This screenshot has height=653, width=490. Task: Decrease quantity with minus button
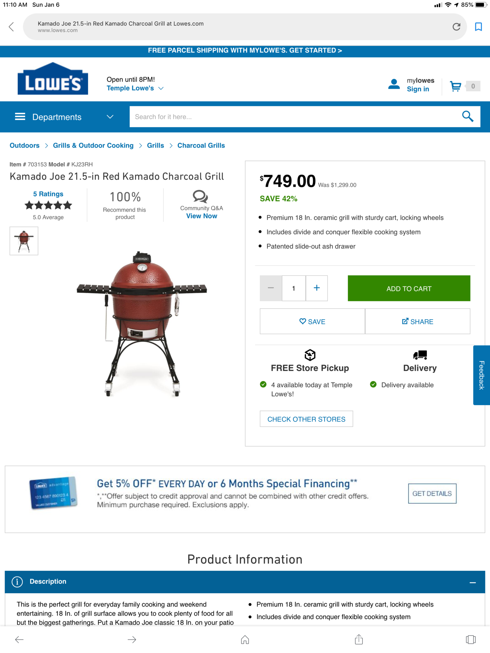point(271,288)
